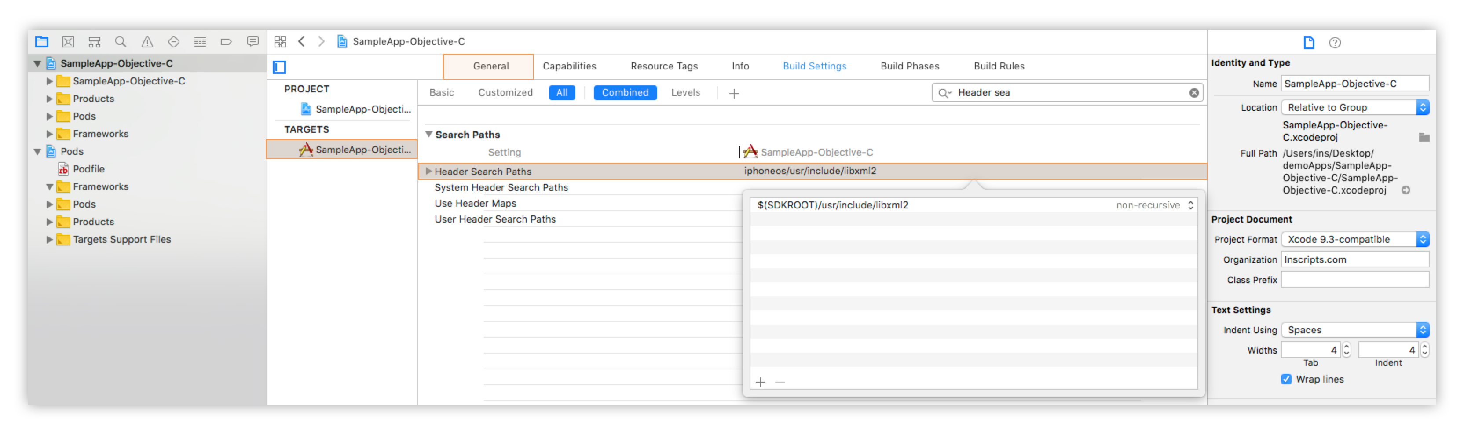Increment the Tab width stepper
Image resolution: width=1464 pixels, height=431 pixels.
click(1346, 347)
